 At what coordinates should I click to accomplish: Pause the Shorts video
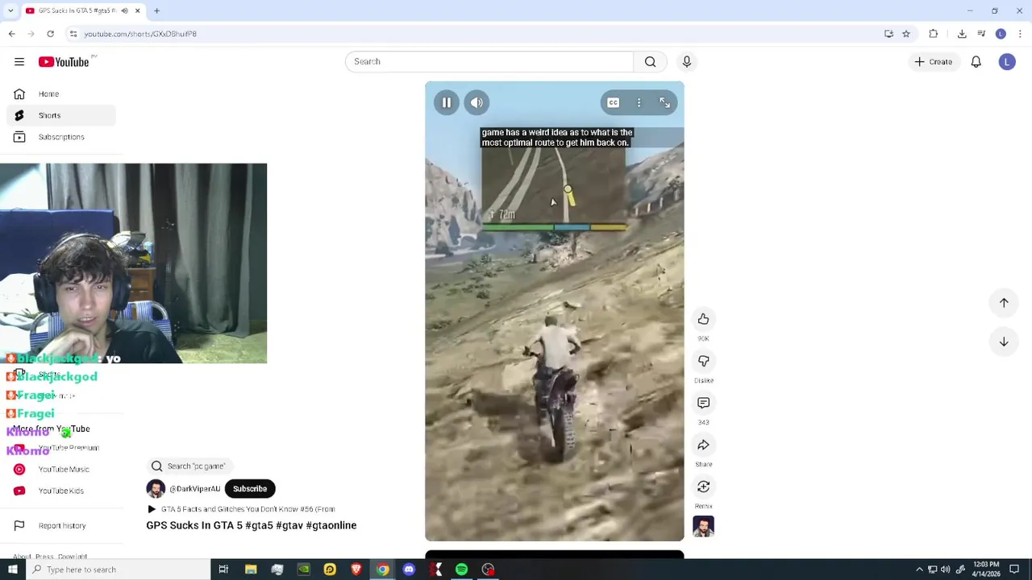pyautogui.click(x=446, y=102)
